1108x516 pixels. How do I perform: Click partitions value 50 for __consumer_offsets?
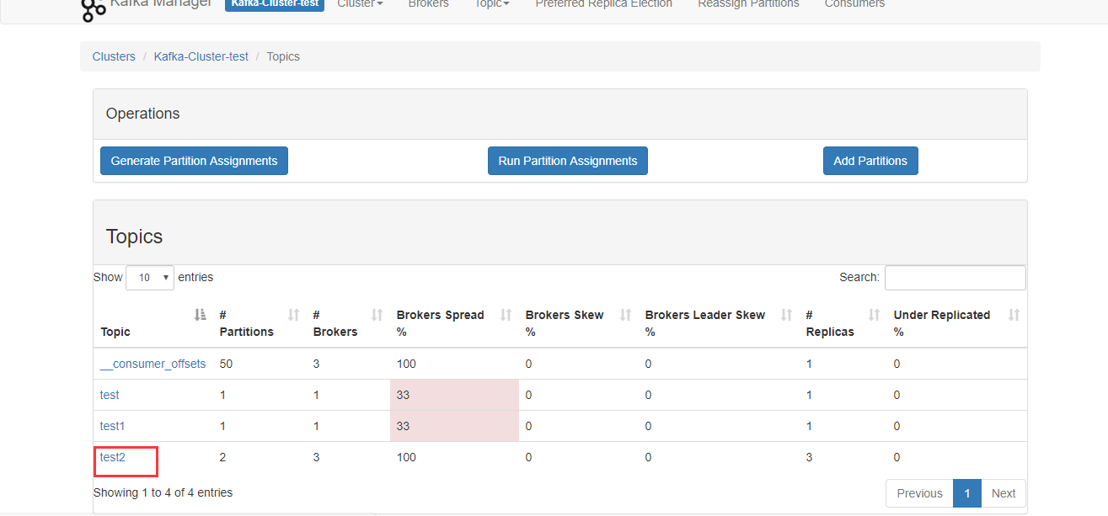click(x=226, y=364)
